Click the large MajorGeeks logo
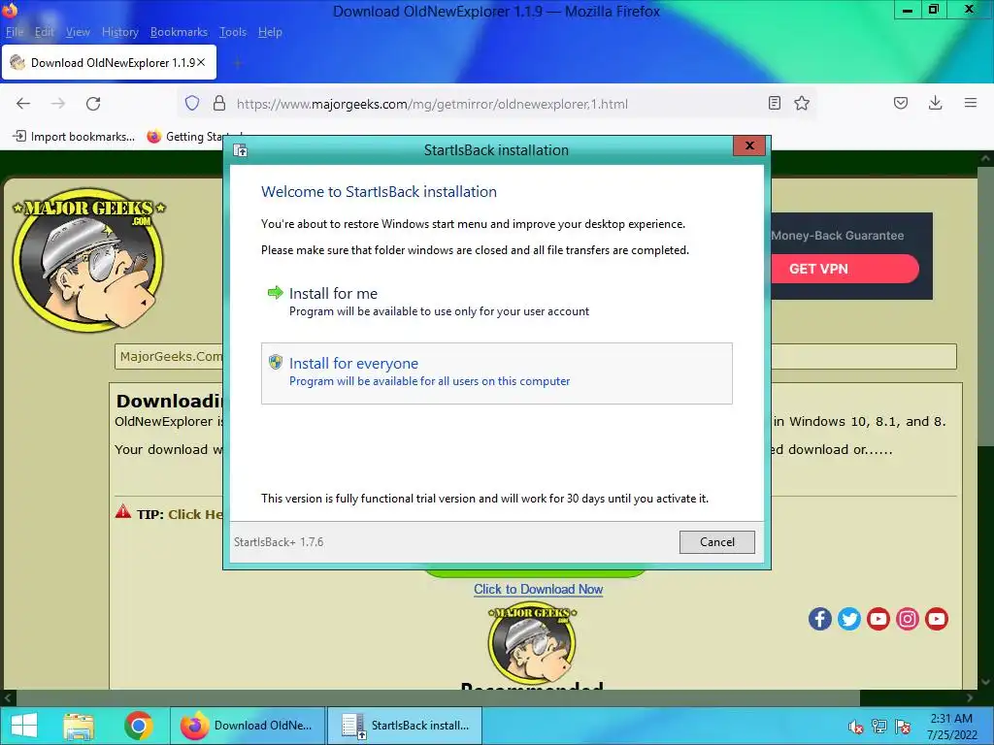Screen dimensions: 994x745 pos(88,260)
